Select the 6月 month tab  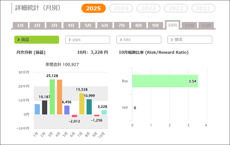(x=105, y=25)
